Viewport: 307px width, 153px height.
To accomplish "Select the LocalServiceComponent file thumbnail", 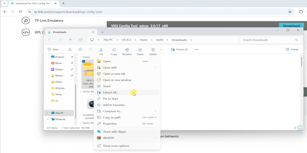I will [88, 104].
